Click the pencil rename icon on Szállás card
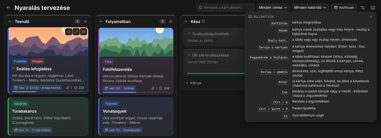 click(76, 32)
